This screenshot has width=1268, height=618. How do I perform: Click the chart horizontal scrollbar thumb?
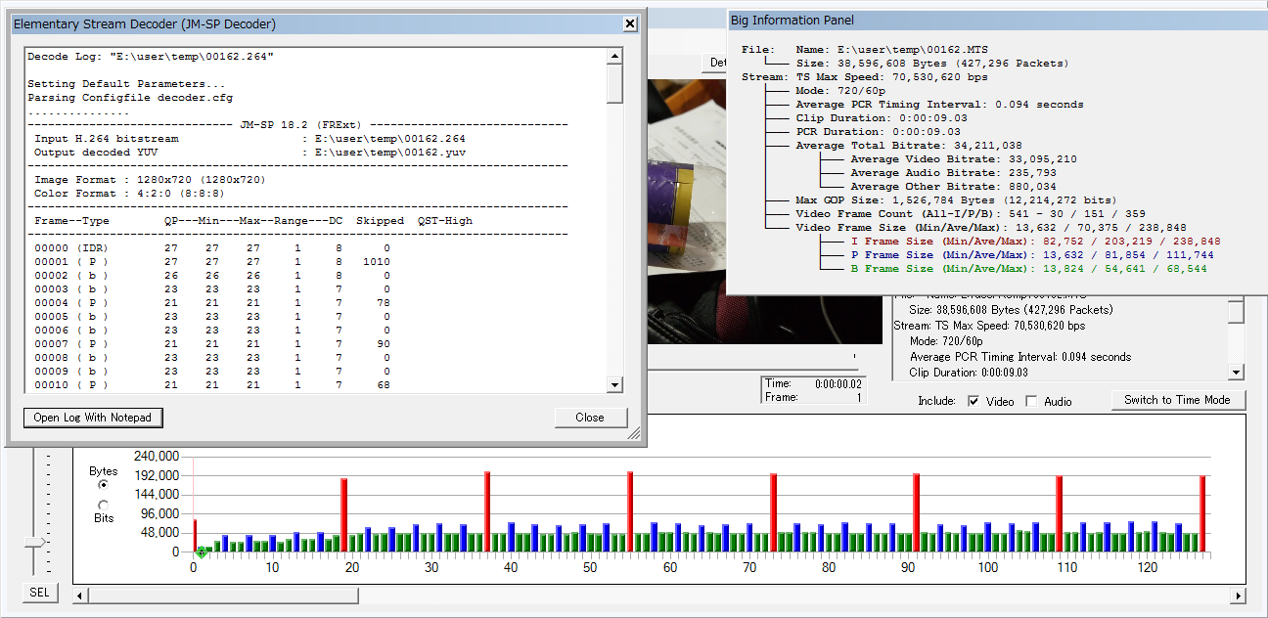coord(223,596)
